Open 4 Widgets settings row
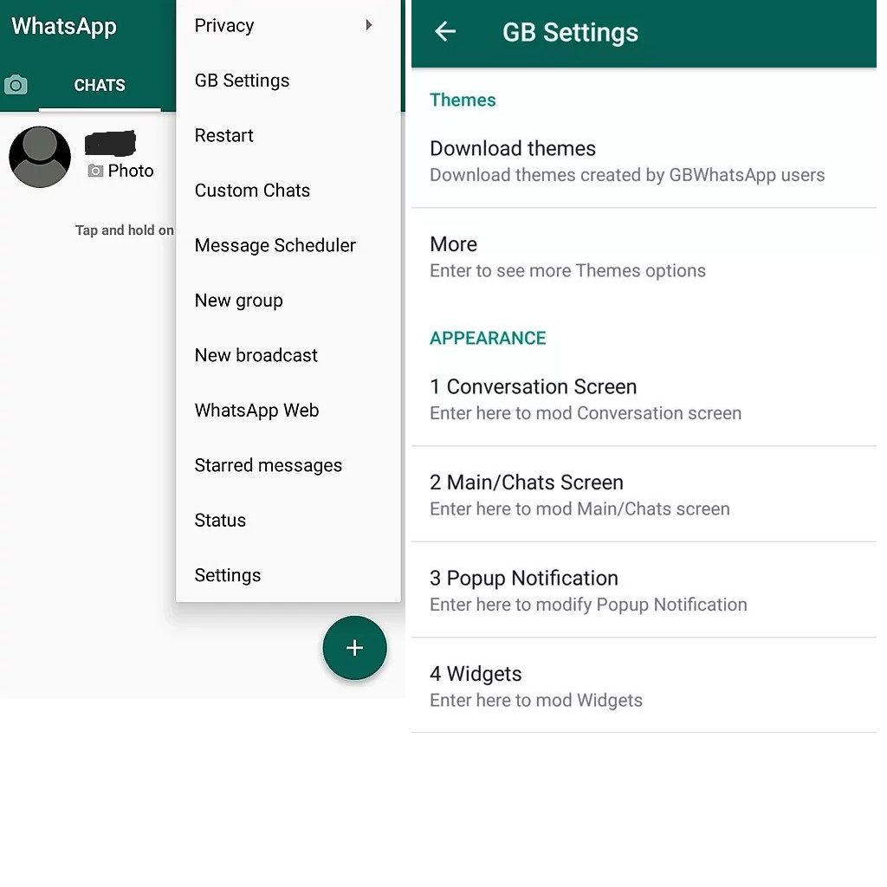This screenshot has width=887, height=887. 644,686
